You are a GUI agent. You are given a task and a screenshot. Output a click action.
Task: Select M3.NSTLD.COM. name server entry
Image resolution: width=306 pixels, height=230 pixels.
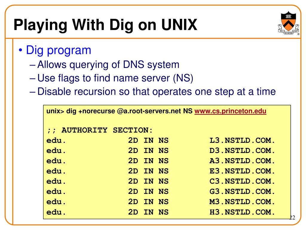click(242, 202)
